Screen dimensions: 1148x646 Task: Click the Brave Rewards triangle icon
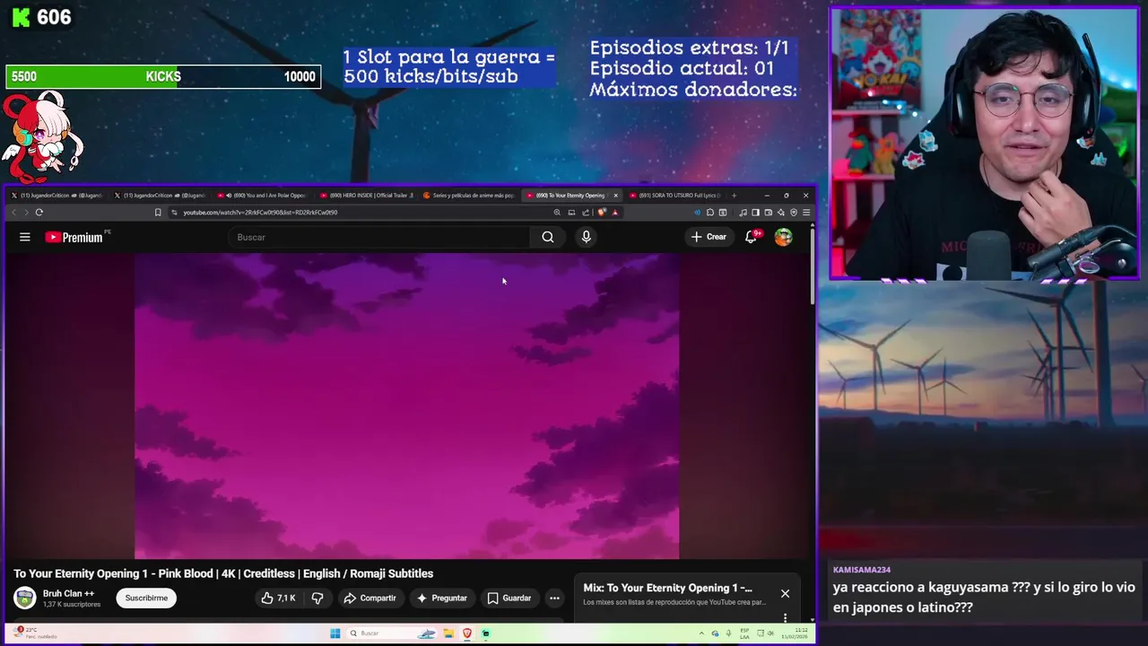tap(614, 213)
